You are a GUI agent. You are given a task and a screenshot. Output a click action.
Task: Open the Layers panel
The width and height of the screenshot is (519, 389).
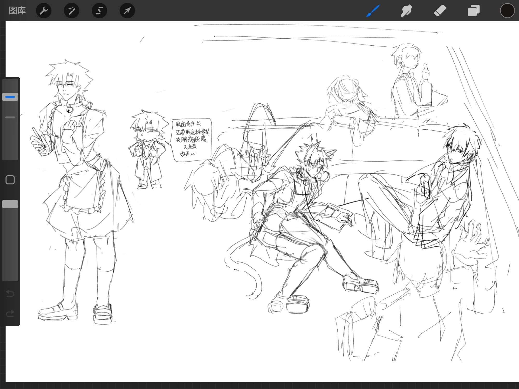(x=474, y=11)
